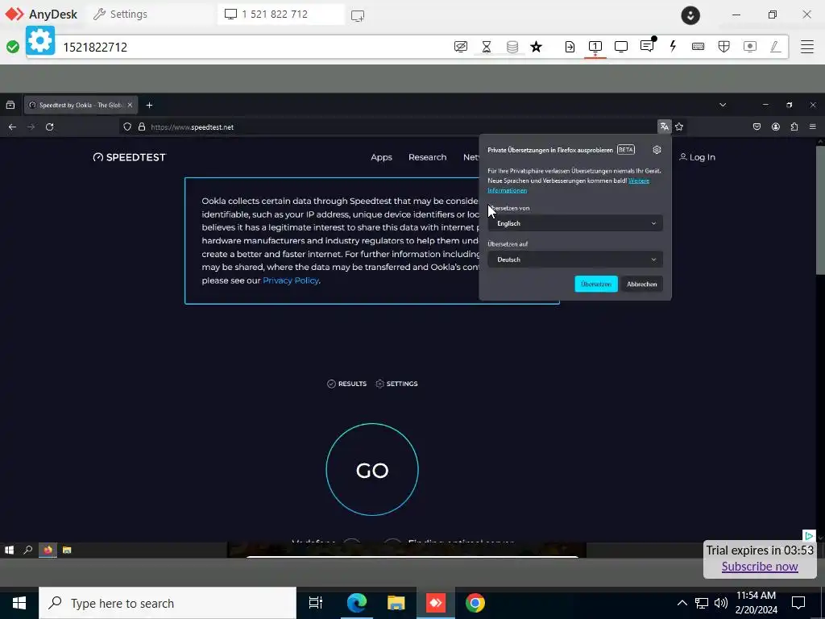This screenshot has height=619, width=825.
Task: Expand the 'Deutsch' target language dropdown
Action: 575,260
